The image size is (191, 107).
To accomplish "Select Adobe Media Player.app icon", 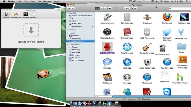I will coord(183,59).
